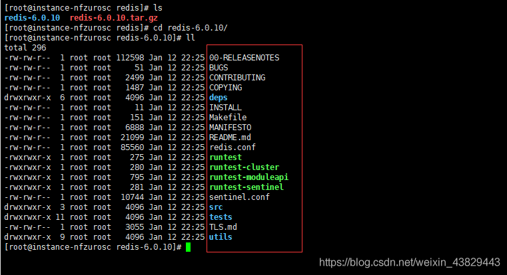Select the file size 85560
This screenshot has width=507, height=275.
(x=133, y=147)
